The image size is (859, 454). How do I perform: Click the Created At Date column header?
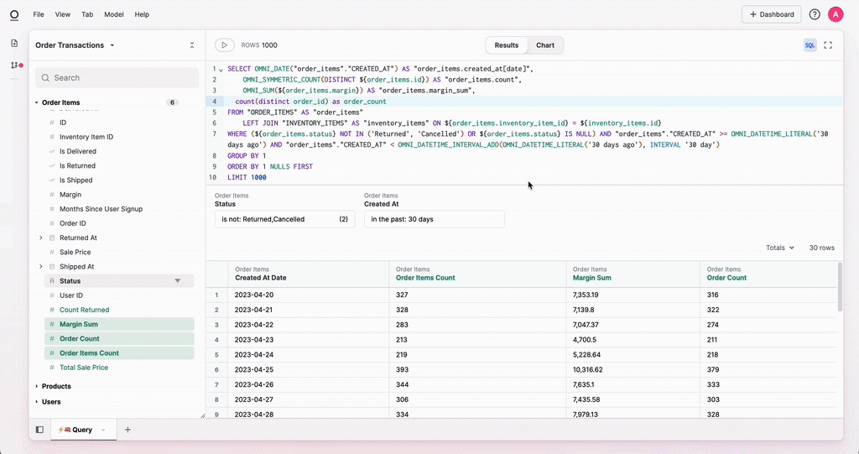[x=309, y=274]
